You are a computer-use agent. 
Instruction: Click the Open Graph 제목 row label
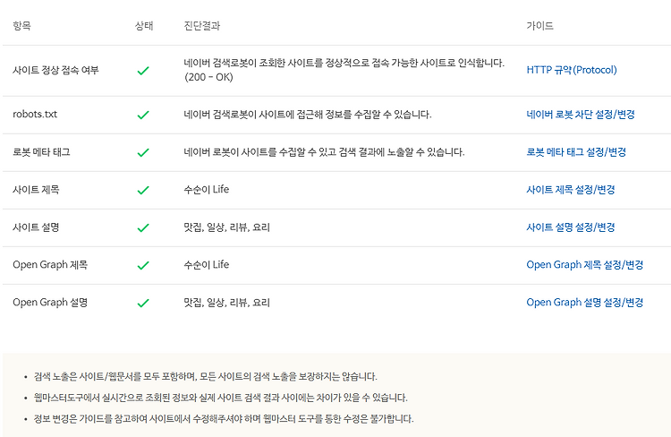click(x=50, y=265)
